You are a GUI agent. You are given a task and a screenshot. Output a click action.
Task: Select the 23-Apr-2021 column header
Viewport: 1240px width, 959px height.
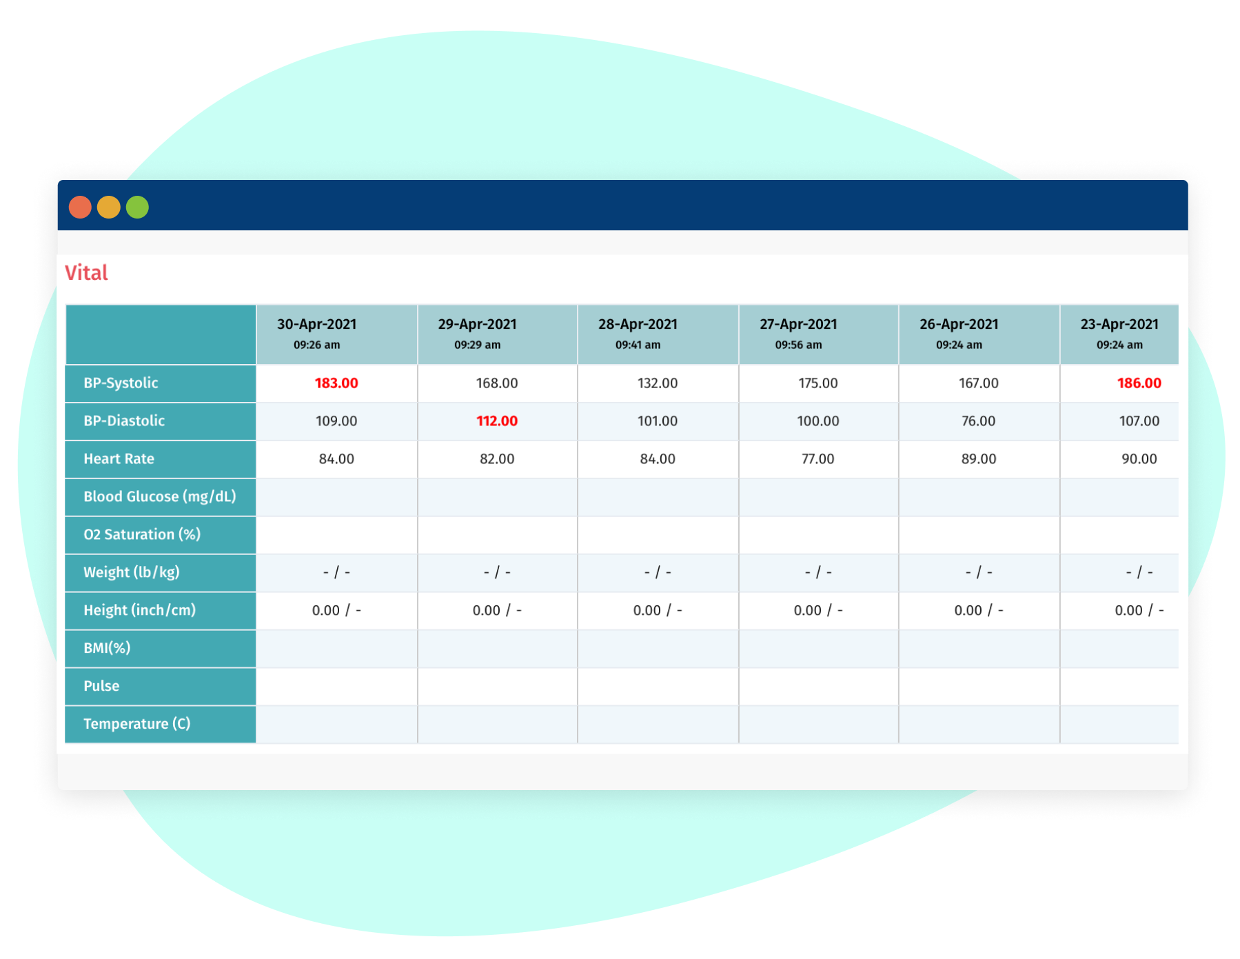[1119, 334]
